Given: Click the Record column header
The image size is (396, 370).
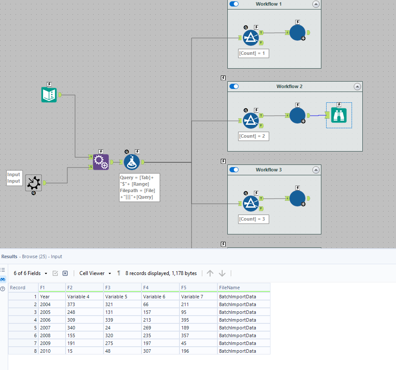Looking at the screenshot, I should (23, 288).
